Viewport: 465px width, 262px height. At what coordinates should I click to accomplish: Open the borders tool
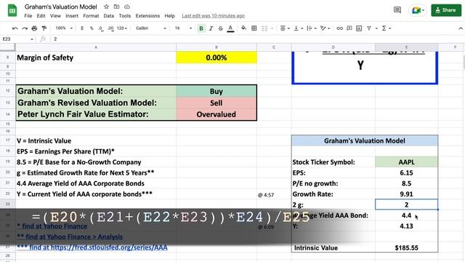[x=254, y=28]
